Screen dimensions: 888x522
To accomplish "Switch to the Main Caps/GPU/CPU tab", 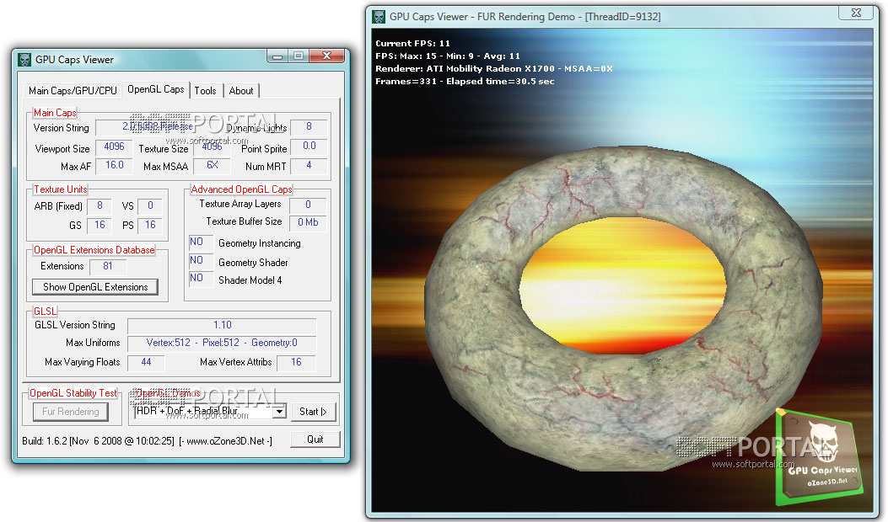I will point(73,90).
